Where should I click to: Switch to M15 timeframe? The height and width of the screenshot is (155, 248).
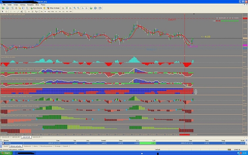click(49, 11)
